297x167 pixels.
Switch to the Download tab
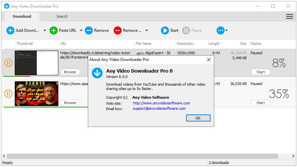22,16
